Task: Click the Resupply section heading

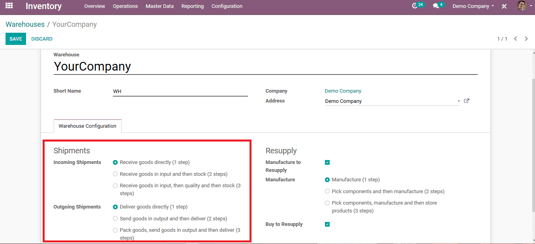Action: [x=281, y=151]
